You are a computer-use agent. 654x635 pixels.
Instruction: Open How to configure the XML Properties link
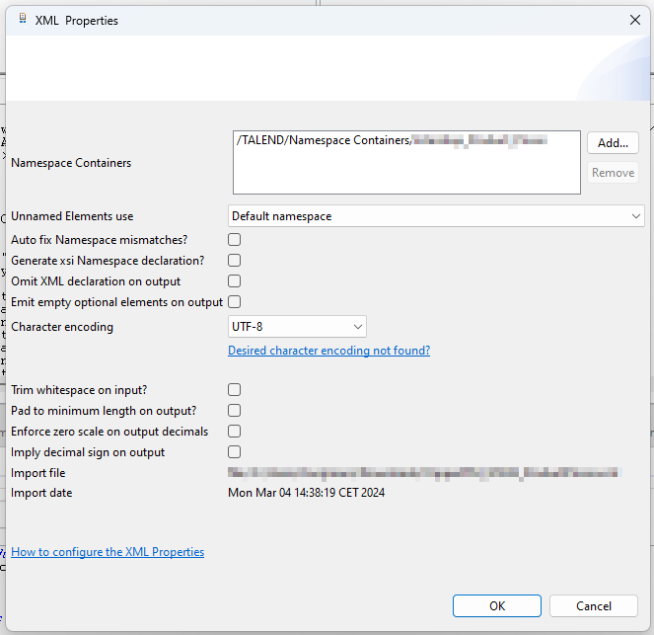point(108,552)
